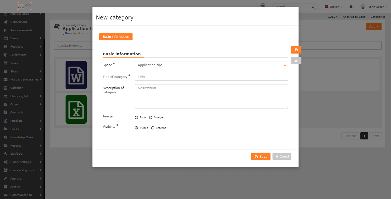Select the Image radio option
391x199 pixels.
tap(151, 117)
